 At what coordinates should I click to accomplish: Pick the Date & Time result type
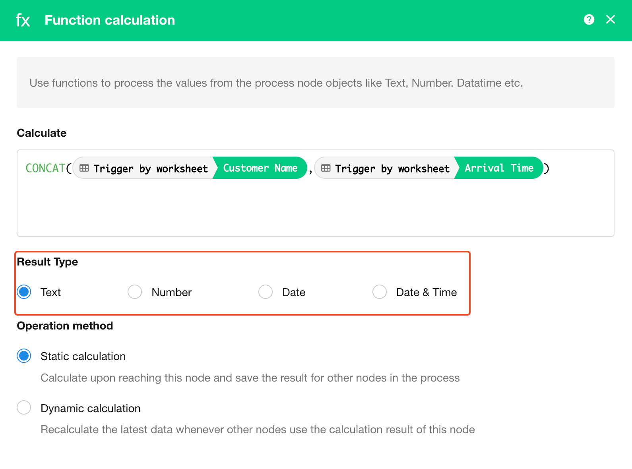tap(380, 292)
